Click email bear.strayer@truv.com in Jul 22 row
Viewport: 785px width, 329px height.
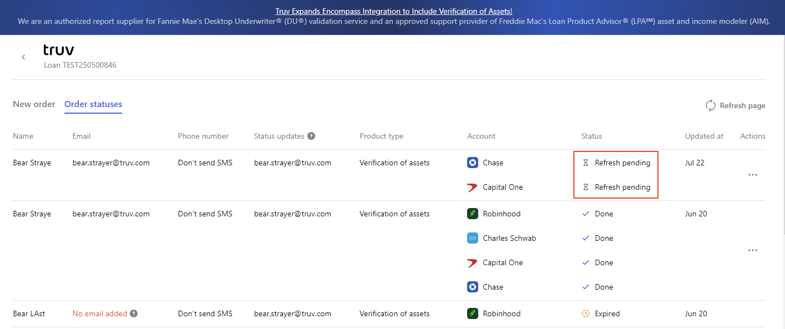point(111,163)
